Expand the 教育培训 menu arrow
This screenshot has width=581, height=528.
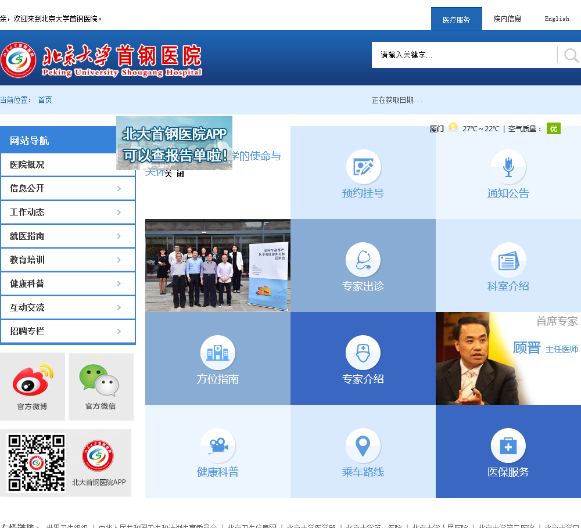119,260
